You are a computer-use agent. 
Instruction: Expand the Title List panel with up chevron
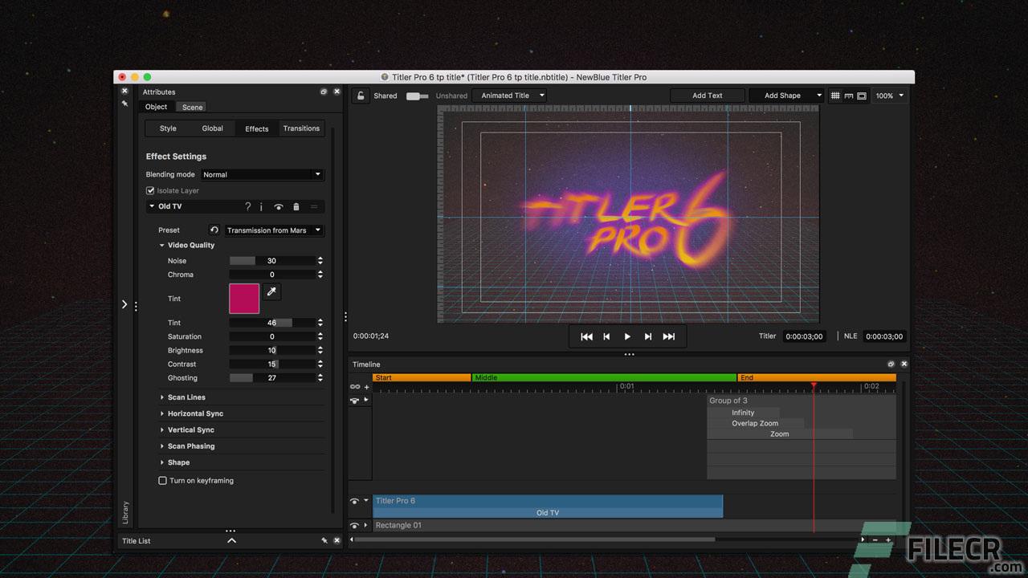coord(231,541)
